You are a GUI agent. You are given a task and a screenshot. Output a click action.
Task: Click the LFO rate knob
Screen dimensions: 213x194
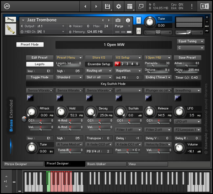tap(179, 112)
